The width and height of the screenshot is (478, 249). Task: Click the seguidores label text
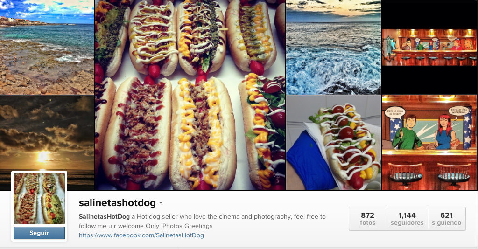click(x=407, y=223)
